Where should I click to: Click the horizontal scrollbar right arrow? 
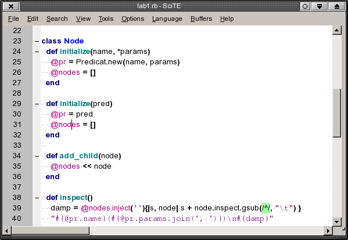(x=328, y=231)
